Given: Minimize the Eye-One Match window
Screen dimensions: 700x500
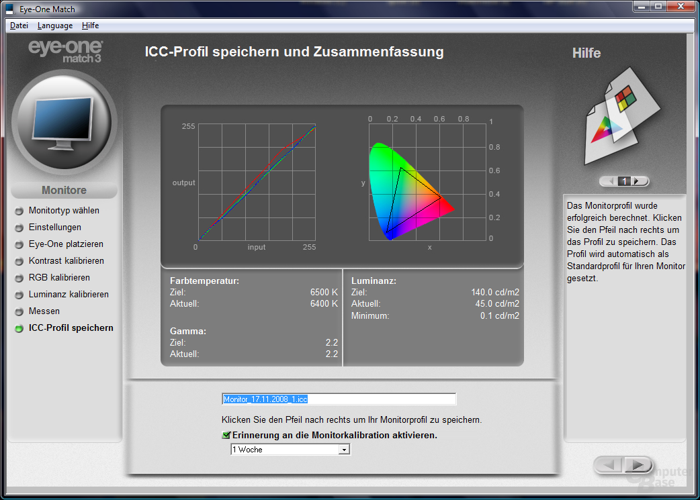Looking at the screenshot, I should coord(642,6).
